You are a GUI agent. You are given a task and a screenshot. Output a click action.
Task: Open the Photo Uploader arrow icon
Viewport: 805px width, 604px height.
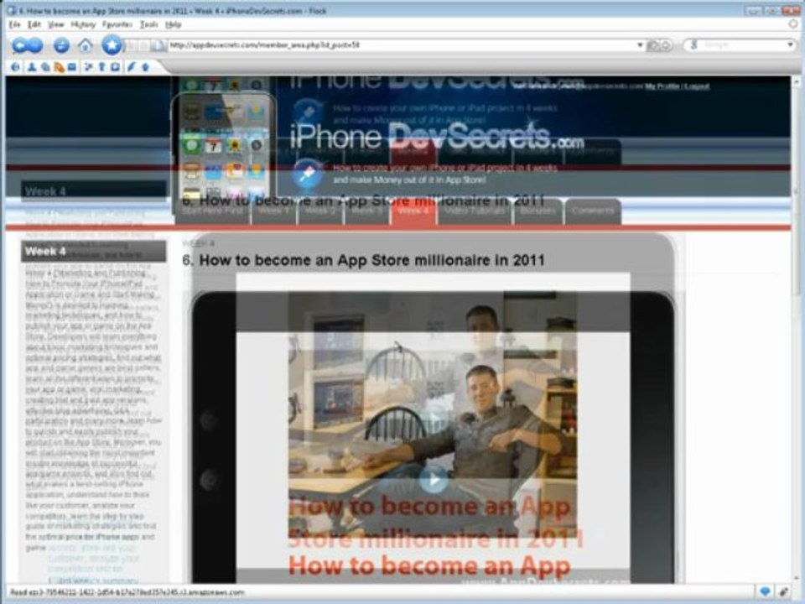tap(145, 67)
